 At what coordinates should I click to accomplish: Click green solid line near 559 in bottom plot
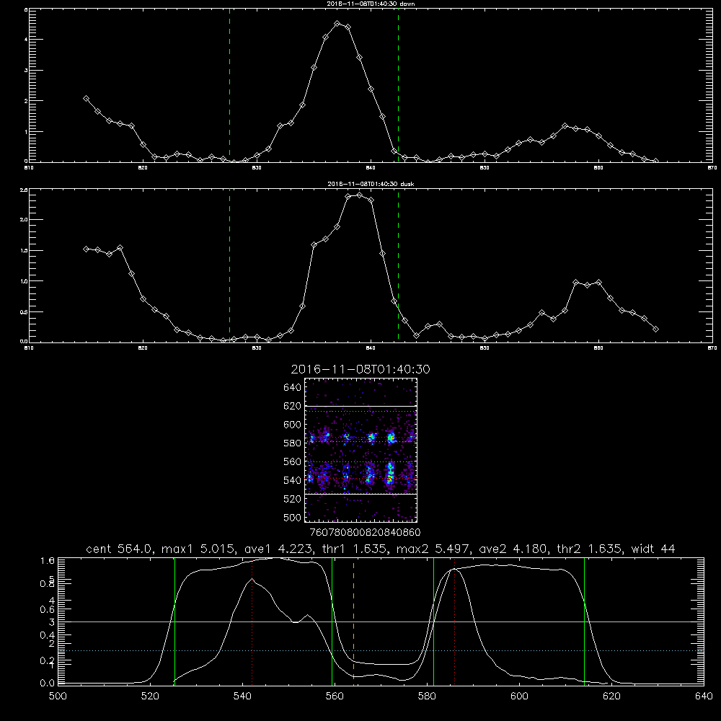pyautogui.click(x=332, y=621)
